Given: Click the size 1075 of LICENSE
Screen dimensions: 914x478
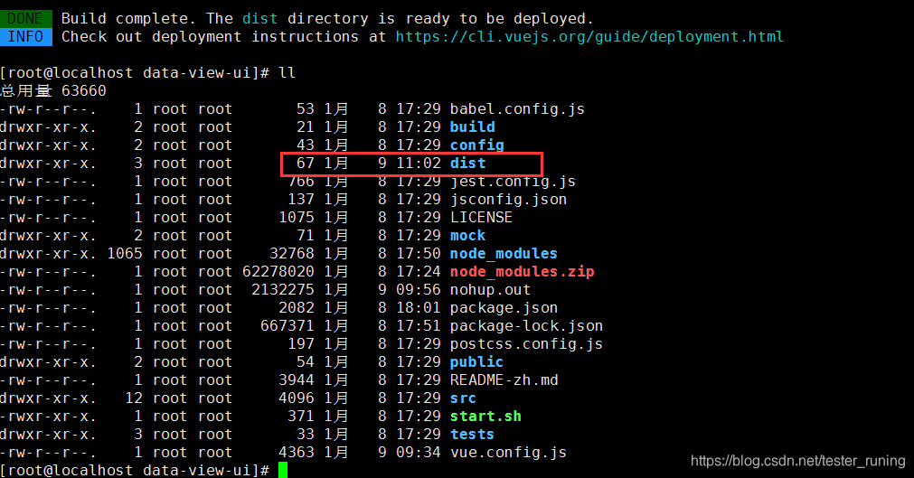Looking at the screenshot, I should click(x=297, y=218).
